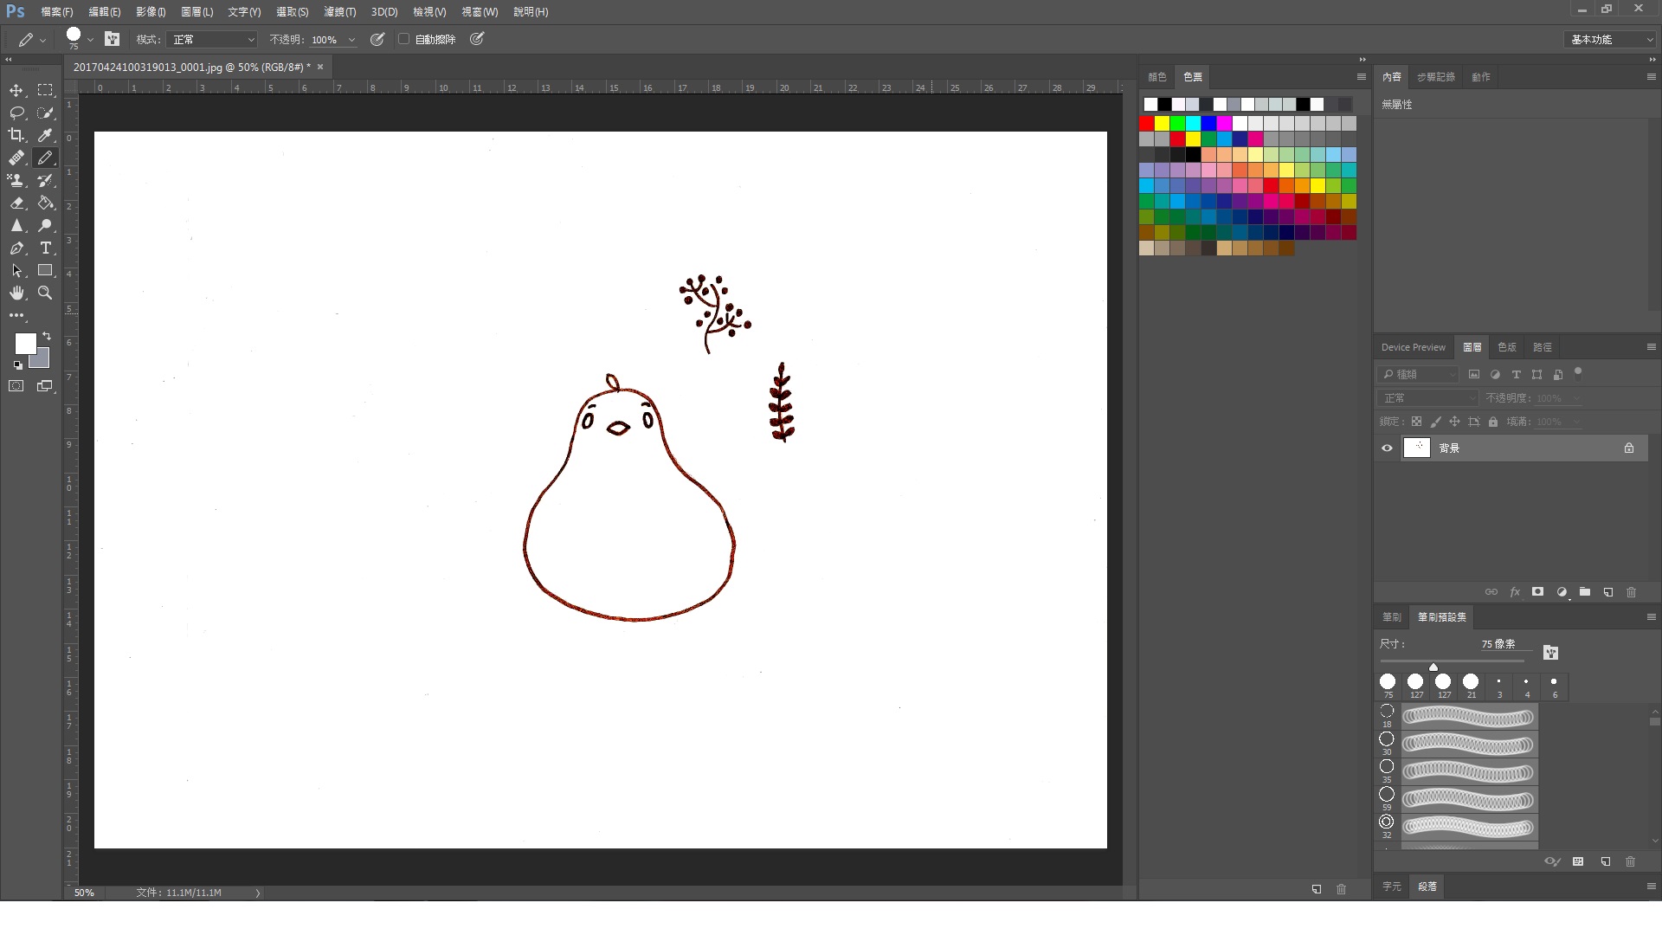
Task: Enable the 自動擦除 checkbox
Action: (403, 39)
